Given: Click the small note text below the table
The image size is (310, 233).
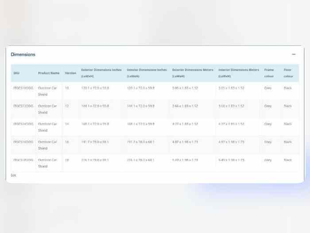Looking at the screenshot, I should pos(13,175).
